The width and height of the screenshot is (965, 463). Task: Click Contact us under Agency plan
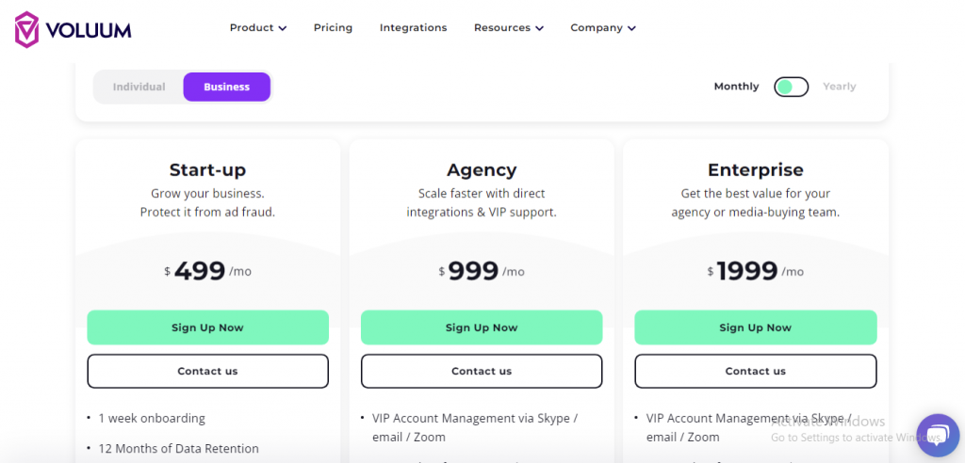pos(482,371)
